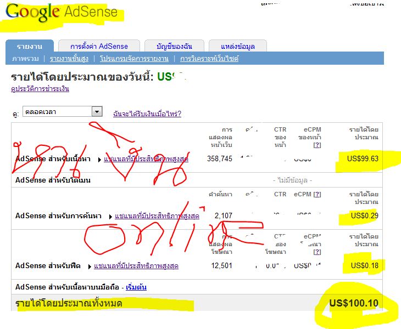Expand top channels arrow for AdSense สำหรับฟีด
401x329 pixels.
point(90,266)
